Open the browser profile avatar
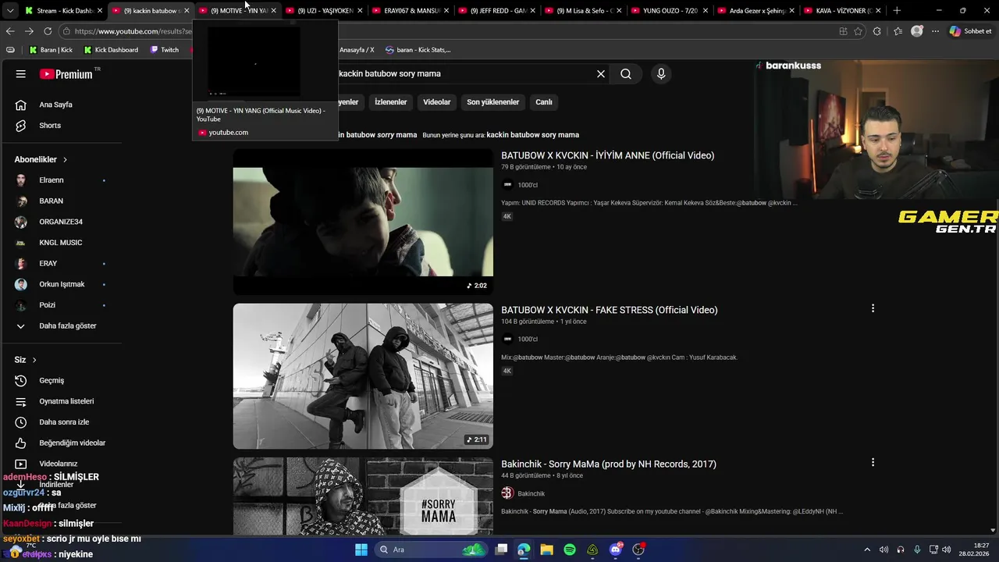This screenshot has width=999, height=562. [917, 31]
